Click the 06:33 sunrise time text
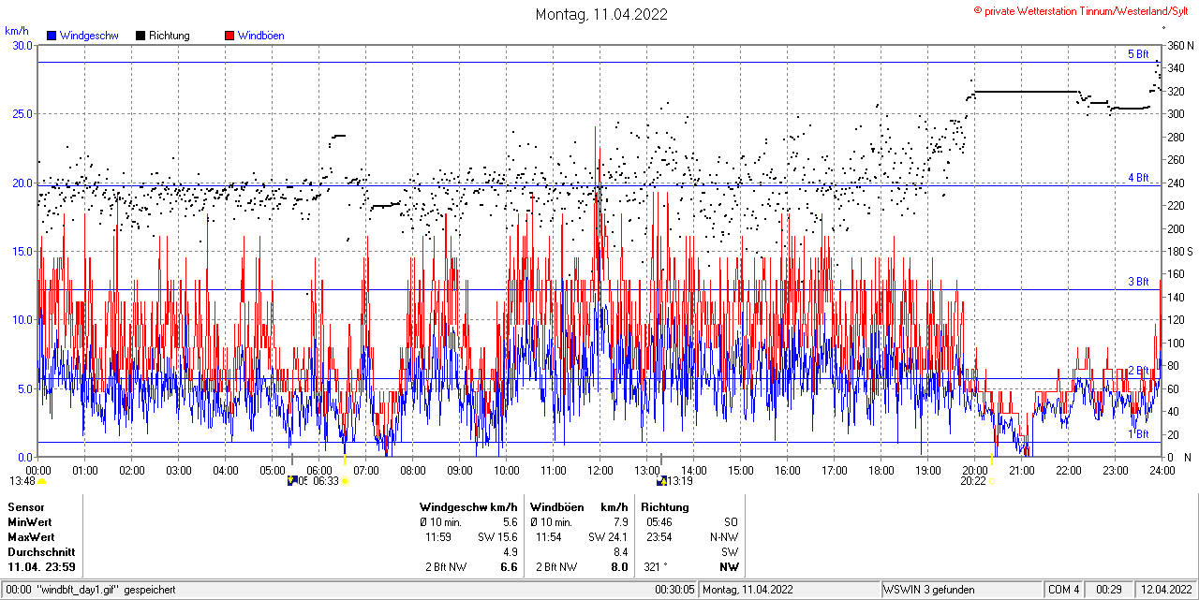Screen dimensions: 1199x600 click(x=325, y=481)
